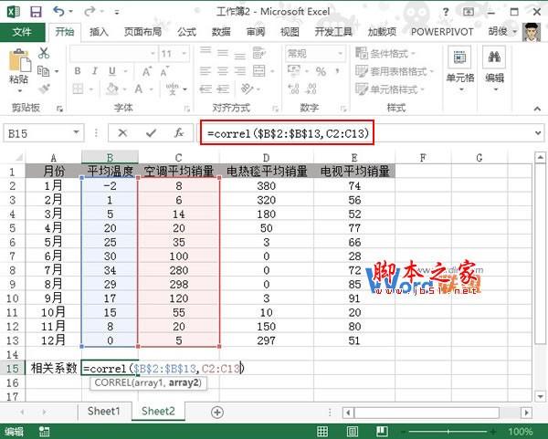
Task: Switch to the 开发工具 ribbon tab
Action: click(x=333, y=32)
